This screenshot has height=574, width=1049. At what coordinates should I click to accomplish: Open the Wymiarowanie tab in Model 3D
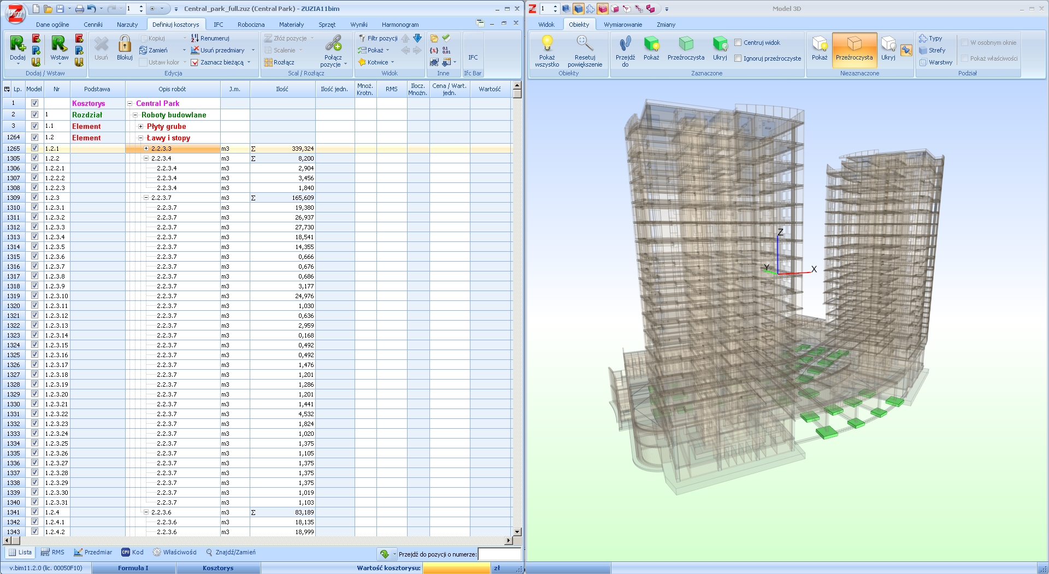click(x=622, y=25)
